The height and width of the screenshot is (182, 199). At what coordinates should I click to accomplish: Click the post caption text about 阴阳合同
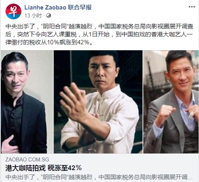point(99,34)
